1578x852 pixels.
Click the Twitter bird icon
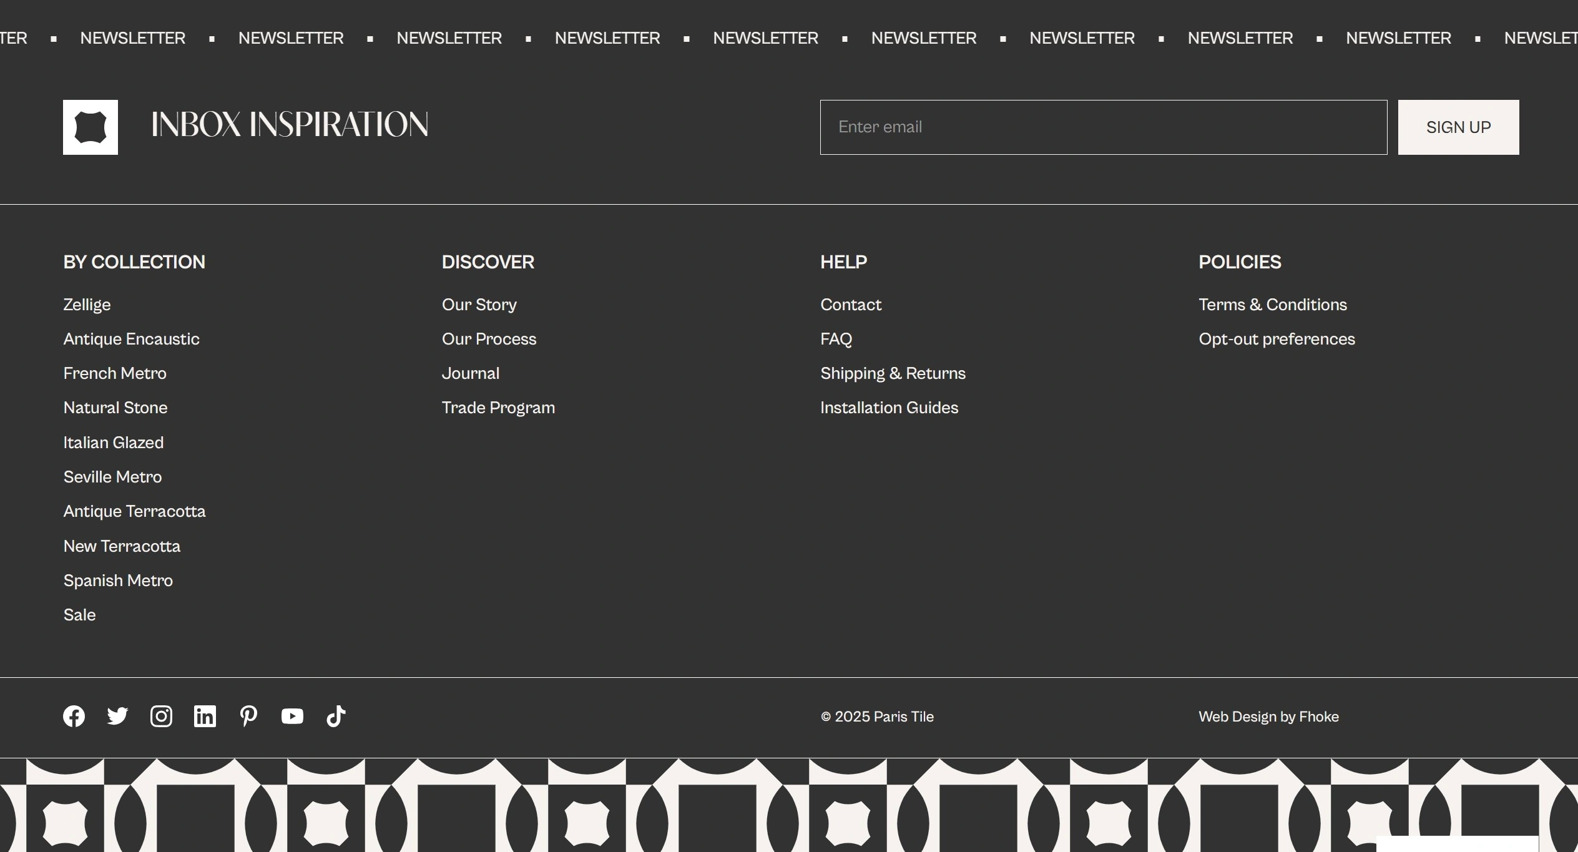(117, 716)
